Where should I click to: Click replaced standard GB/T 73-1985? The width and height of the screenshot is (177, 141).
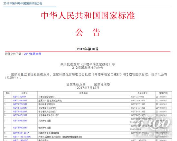[137, 97]
